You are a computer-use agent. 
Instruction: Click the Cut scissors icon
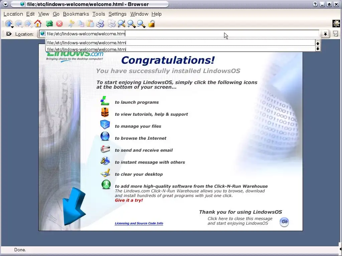point(71,24)
